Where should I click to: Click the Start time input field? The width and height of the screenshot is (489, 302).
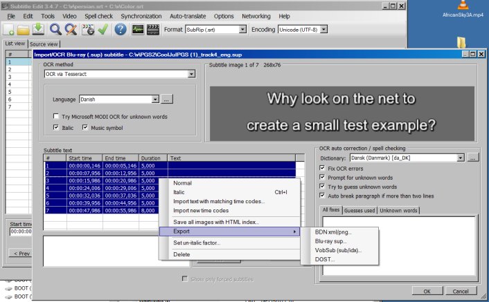point(21,232)
